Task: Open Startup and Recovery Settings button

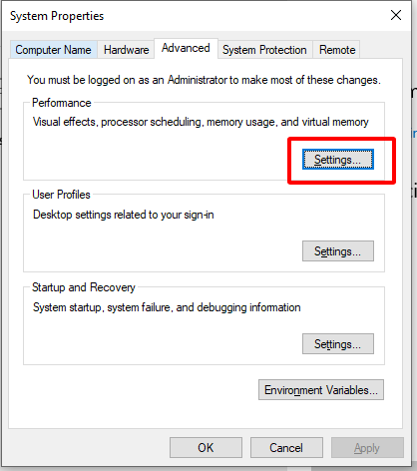Action: click(x=338, y=343)
